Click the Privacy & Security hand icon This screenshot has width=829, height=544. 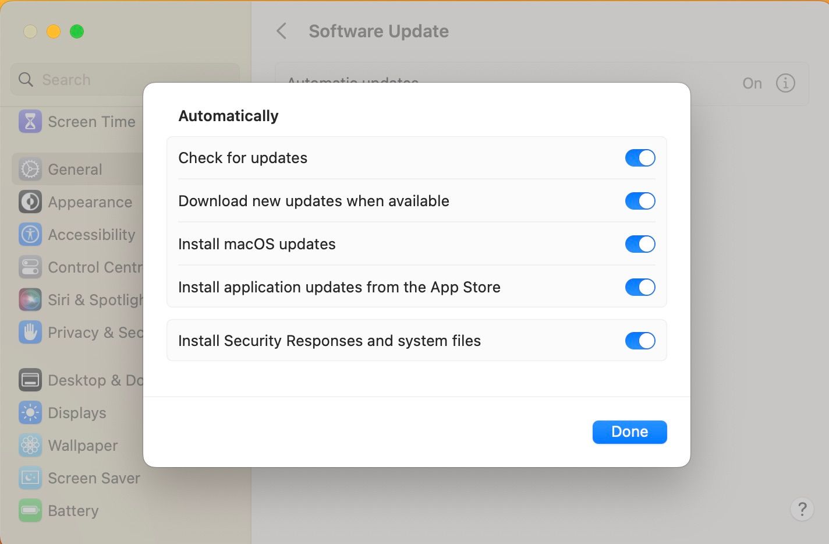(x=30, y=333)
